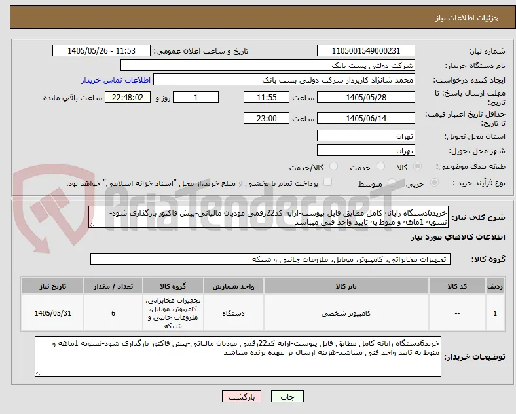Click the نام کالا column header
The width and height of the screenshot is (516, 414).
346,286
